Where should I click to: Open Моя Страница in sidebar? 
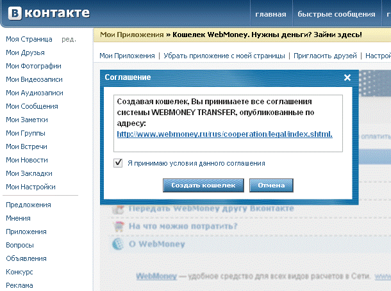(29, 39)
